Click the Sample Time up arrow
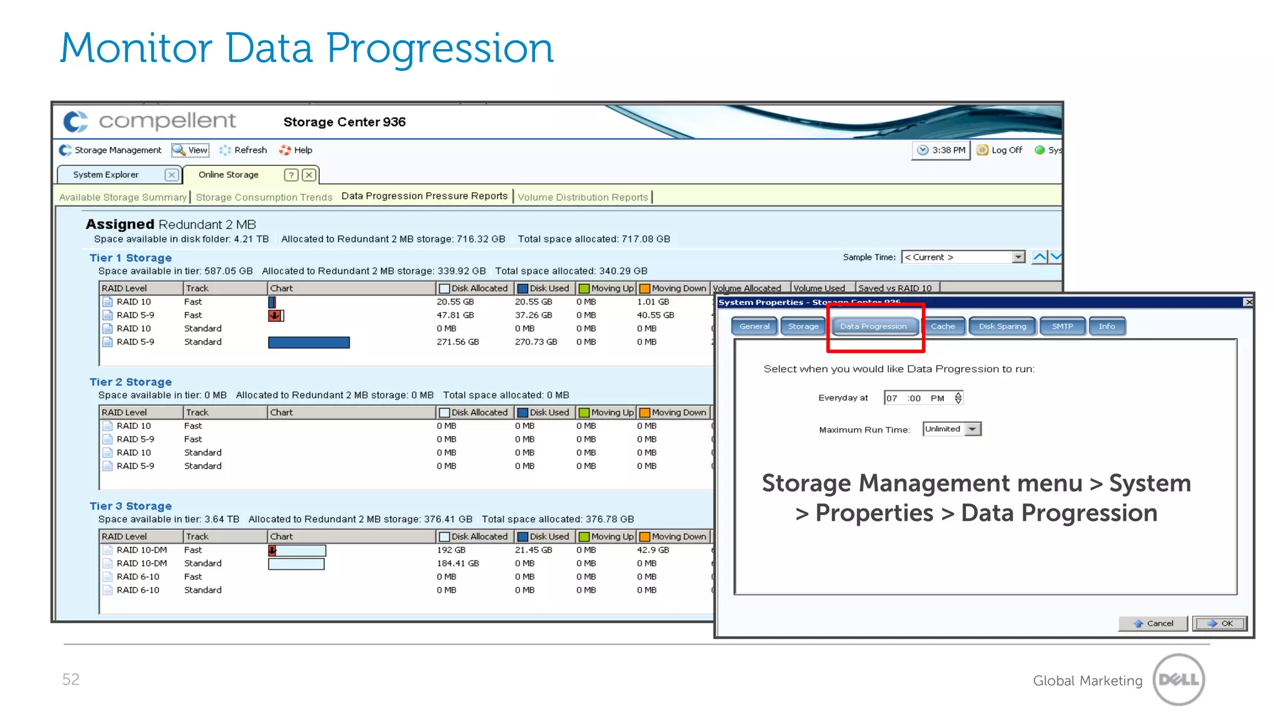The height and width of the screenshot is (716, 1274). [1039, 257]
